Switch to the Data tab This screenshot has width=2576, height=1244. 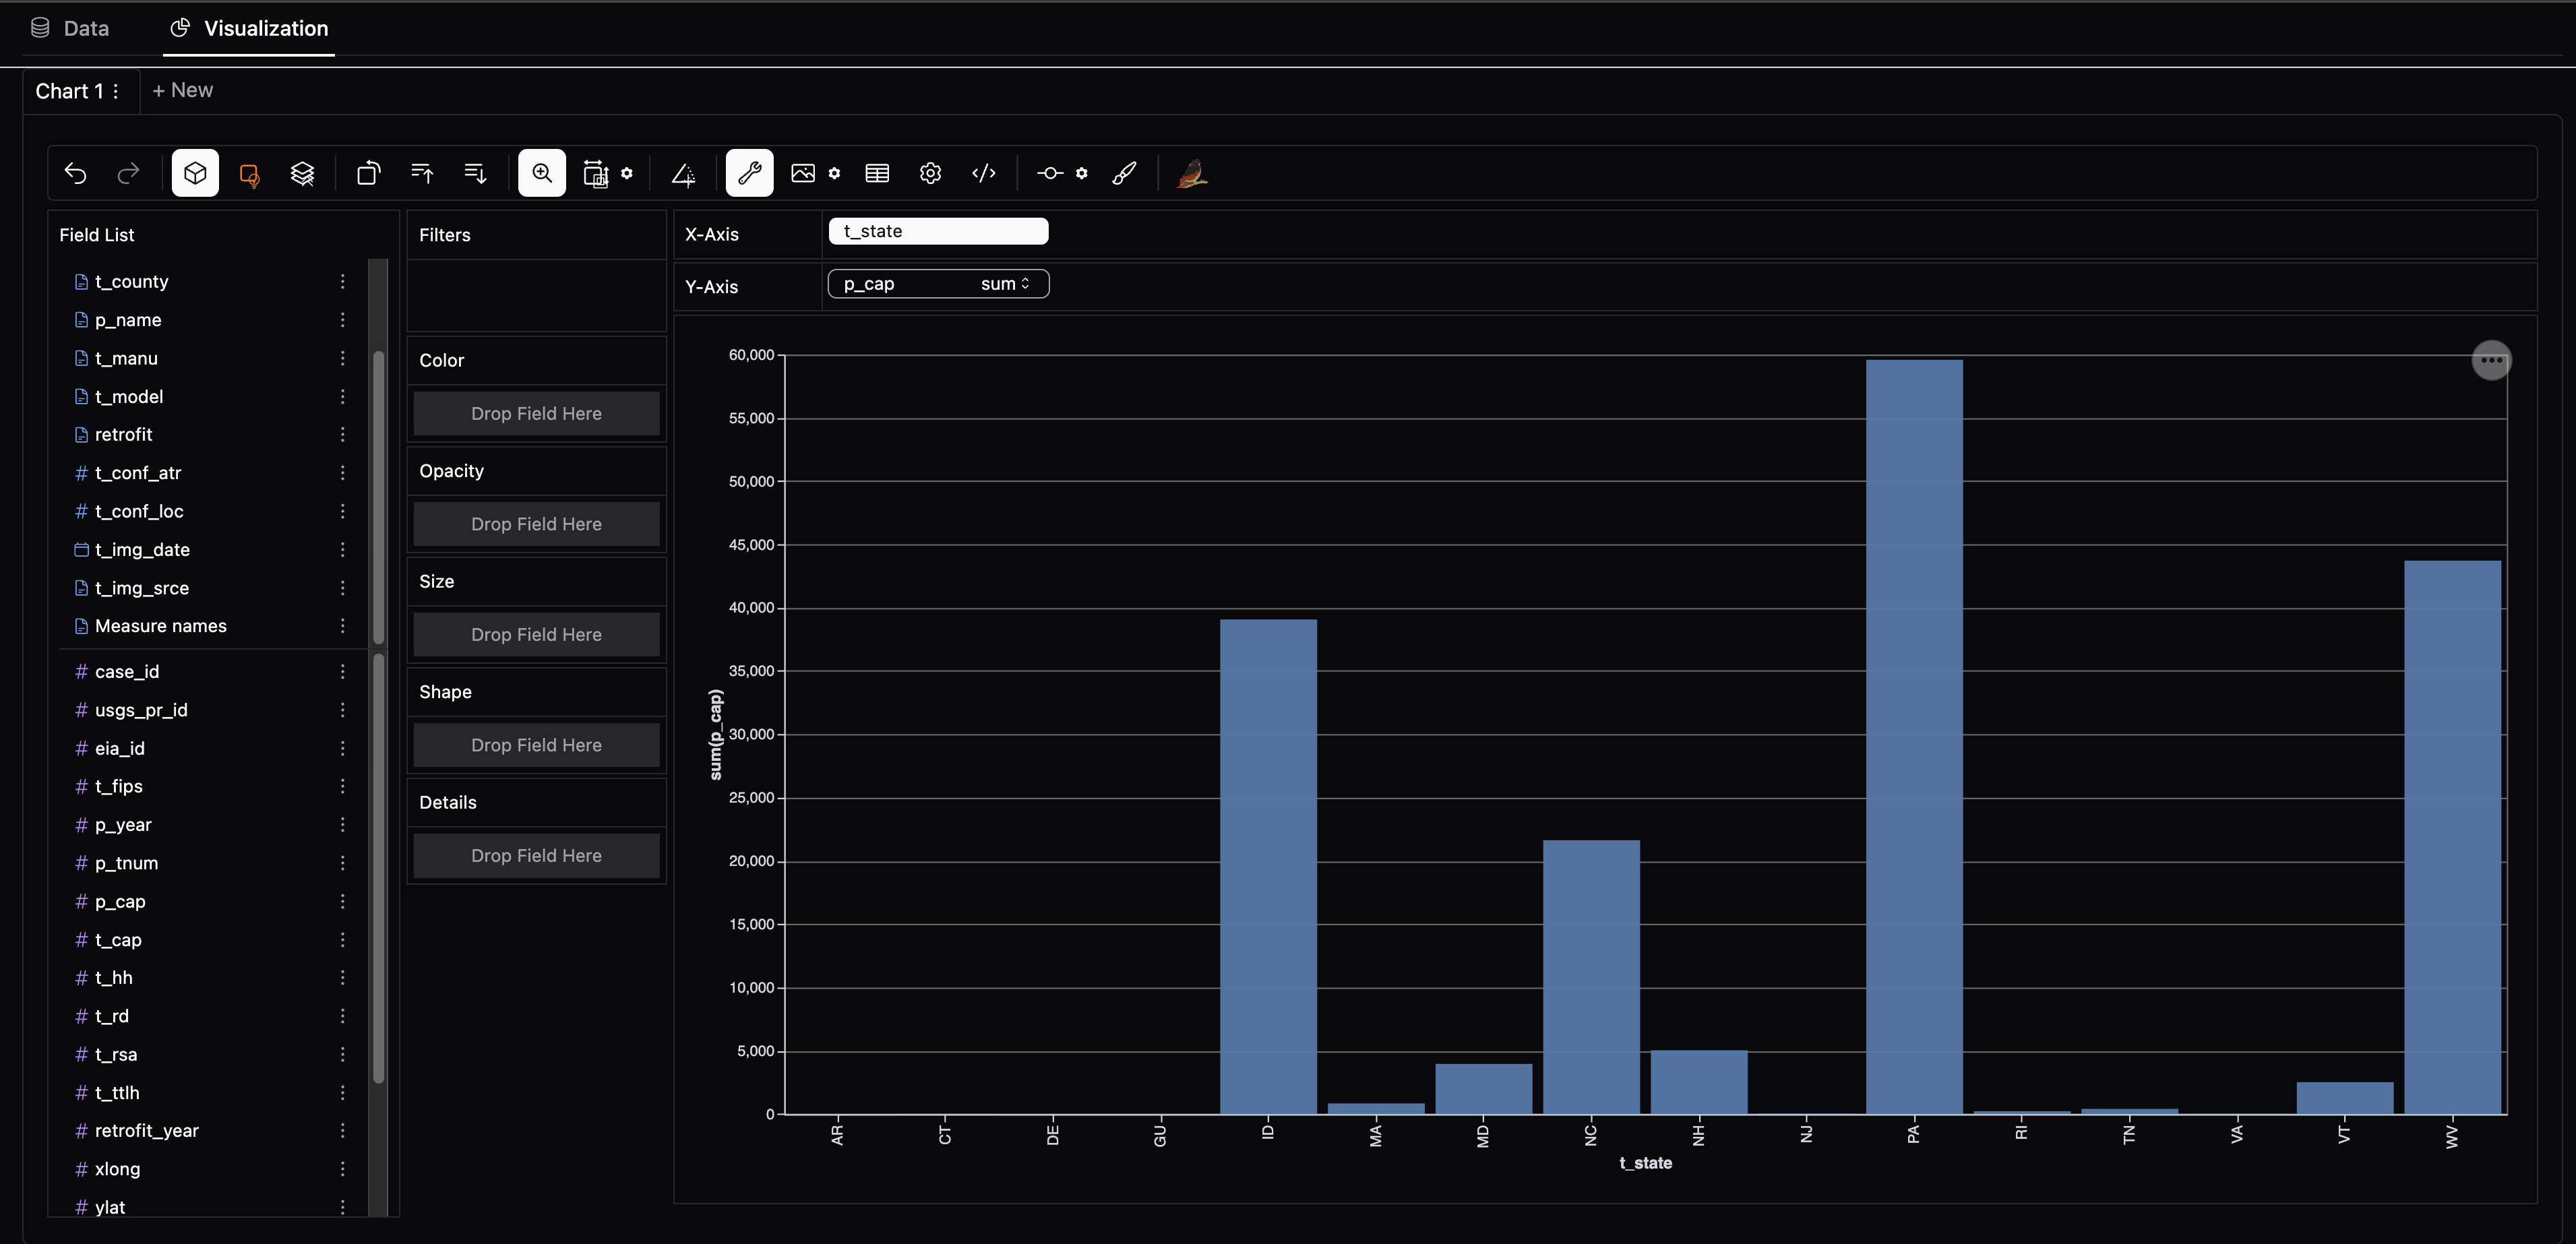(x=70, y=28)
